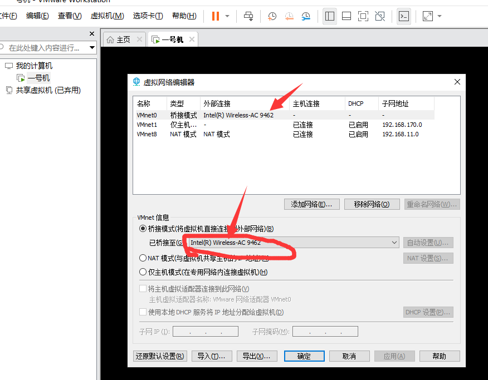Toggle the thumbnail bar view icon
Screen dimensions: 488x380
pyautogui.click(x=347, y=16)
